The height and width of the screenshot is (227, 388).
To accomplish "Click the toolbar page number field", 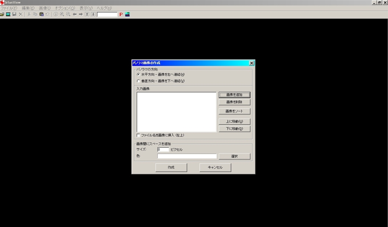I will (x=107, y=14).
